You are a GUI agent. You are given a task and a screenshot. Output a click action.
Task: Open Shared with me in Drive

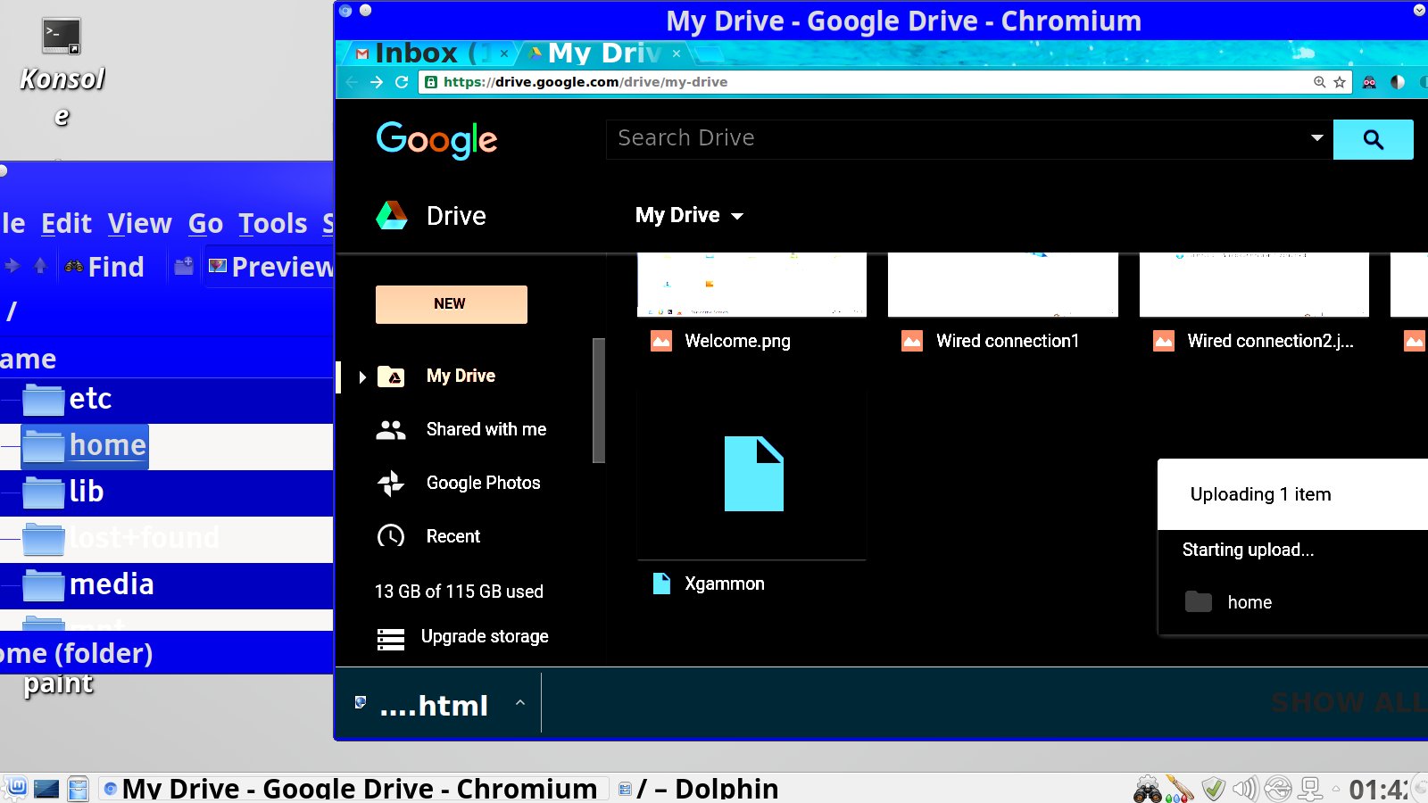pyautogui.click(x=486, y=429)
